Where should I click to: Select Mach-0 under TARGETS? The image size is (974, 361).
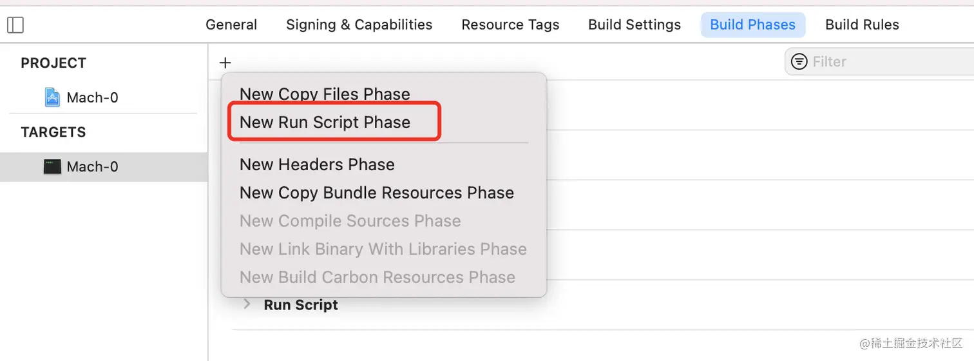pos(92,167)
